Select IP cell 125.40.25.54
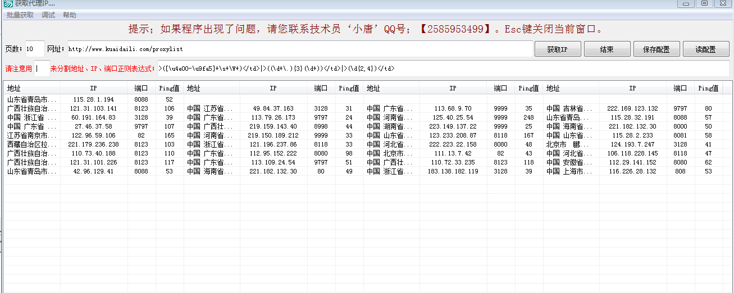This screenshot has height=293, width=734. tap(453, 117)
